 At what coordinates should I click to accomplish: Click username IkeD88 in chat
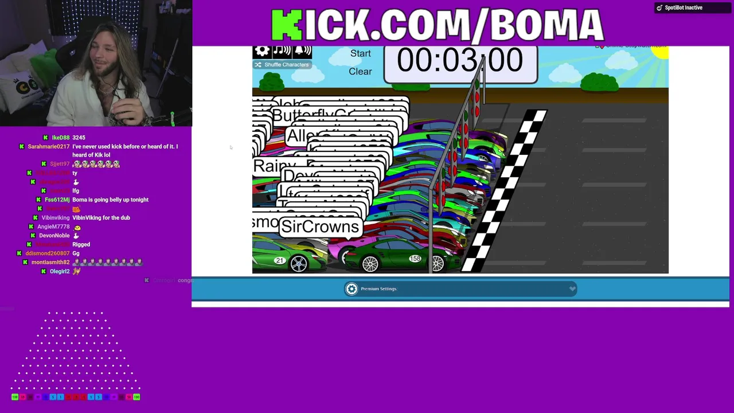pos(60,138)
